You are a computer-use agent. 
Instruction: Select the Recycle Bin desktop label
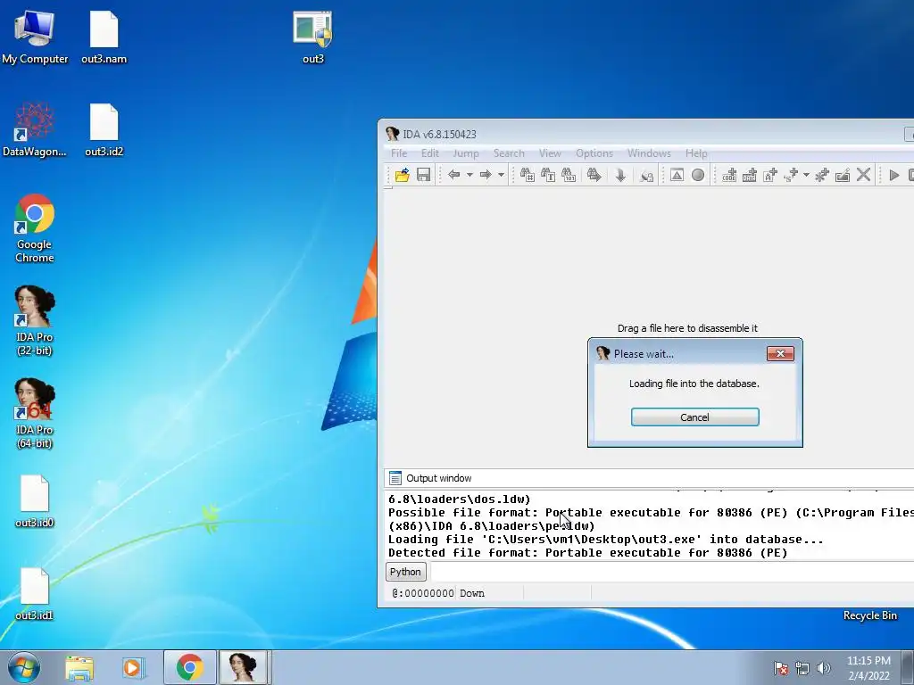coord(869,615)
